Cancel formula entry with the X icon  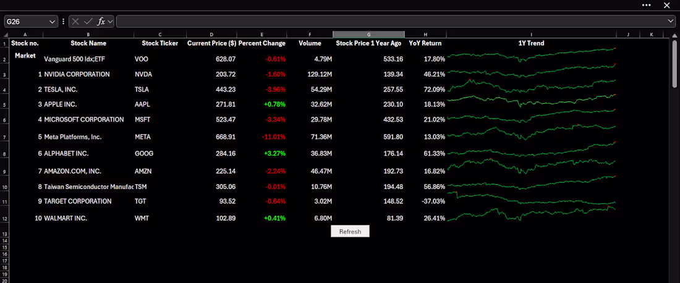click(x=76, y=21)
